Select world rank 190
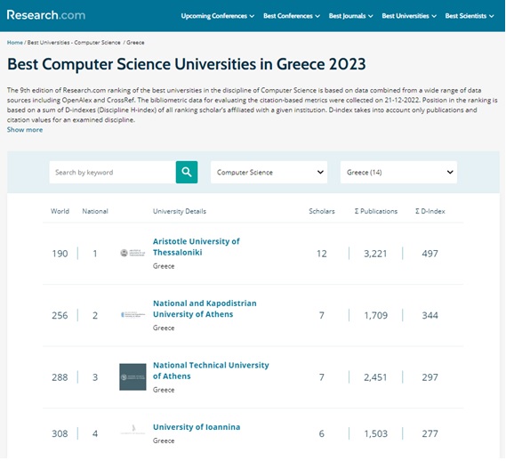This screenshot has height=461, width=506. [x=60, y=254]
